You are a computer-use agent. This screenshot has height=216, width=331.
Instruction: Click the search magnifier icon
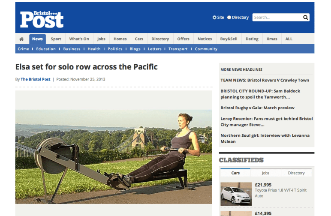305,18
